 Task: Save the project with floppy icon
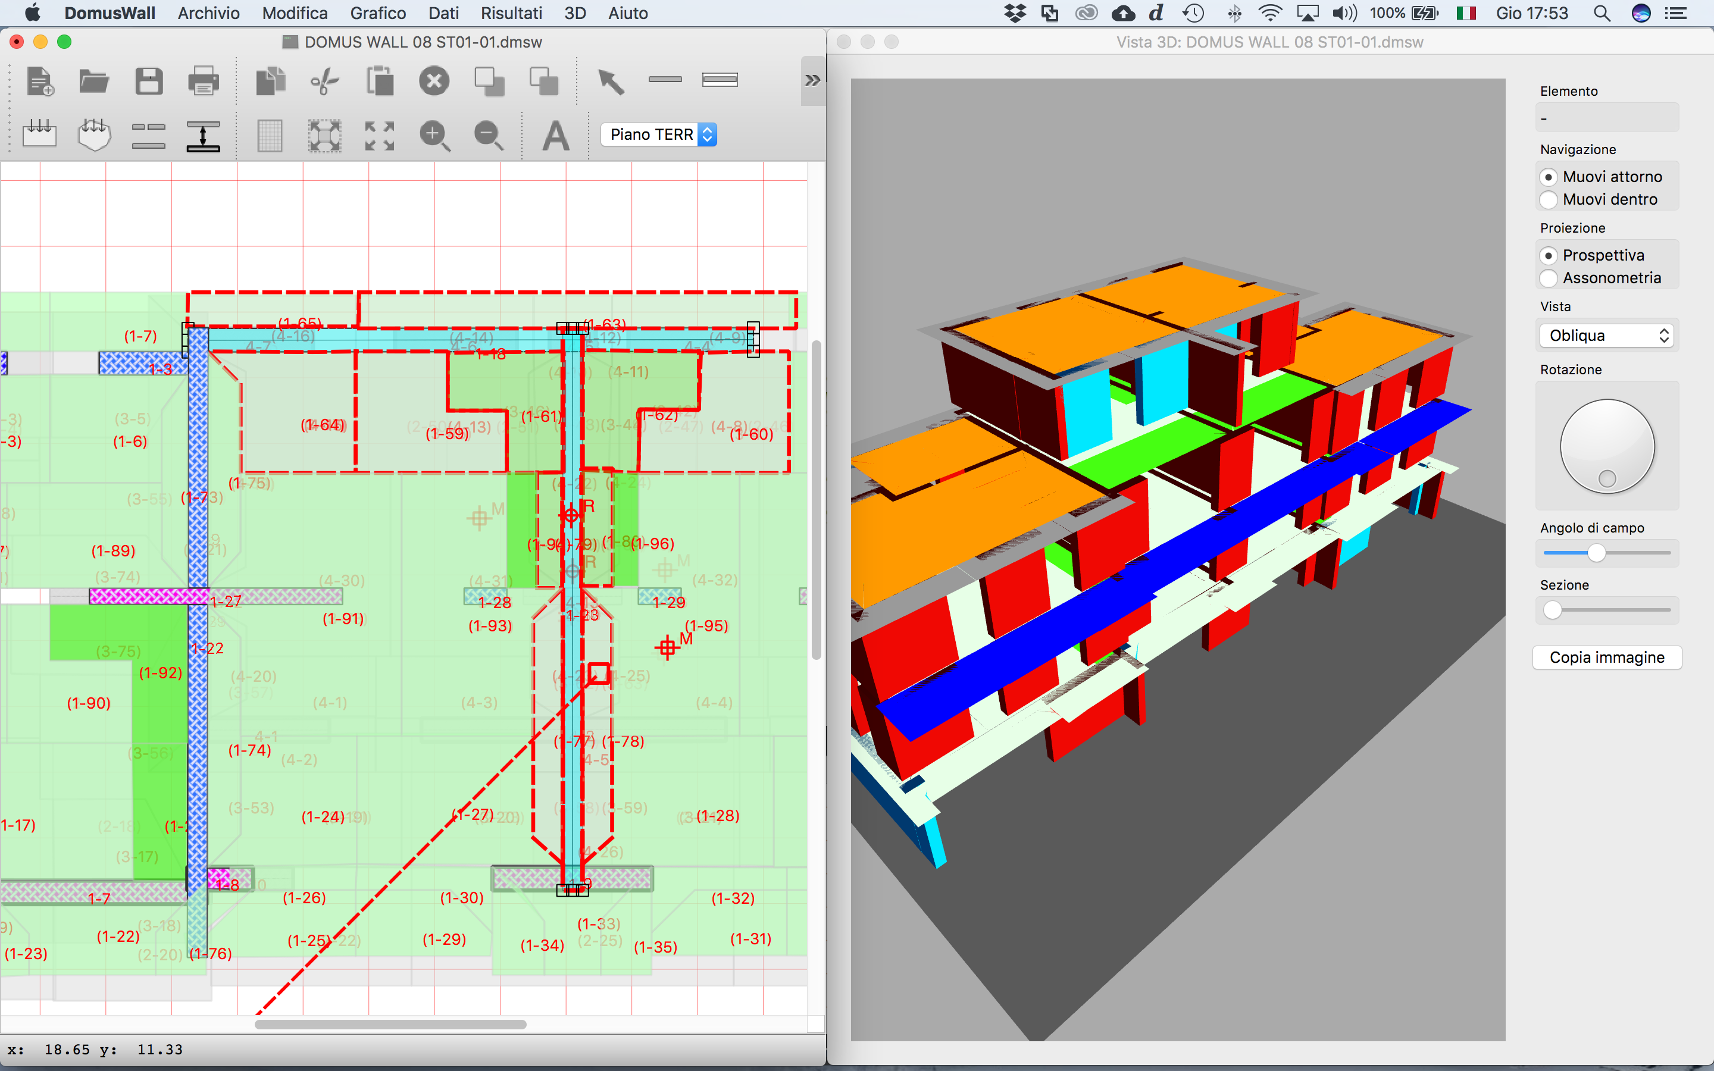(x=149, y=81)
